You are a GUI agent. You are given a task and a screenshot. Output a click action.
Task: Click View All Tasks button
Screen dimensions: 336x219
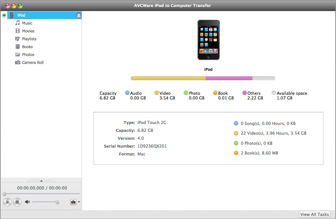(314, 214)
